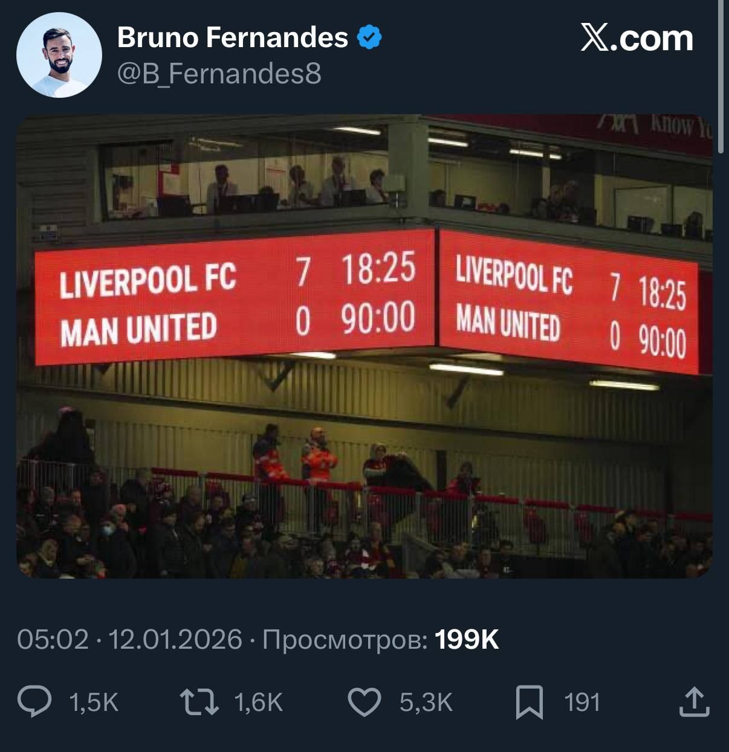
Task: Click the blue verified badge next to Bruno Fernandes
Action: pos(369,36)
